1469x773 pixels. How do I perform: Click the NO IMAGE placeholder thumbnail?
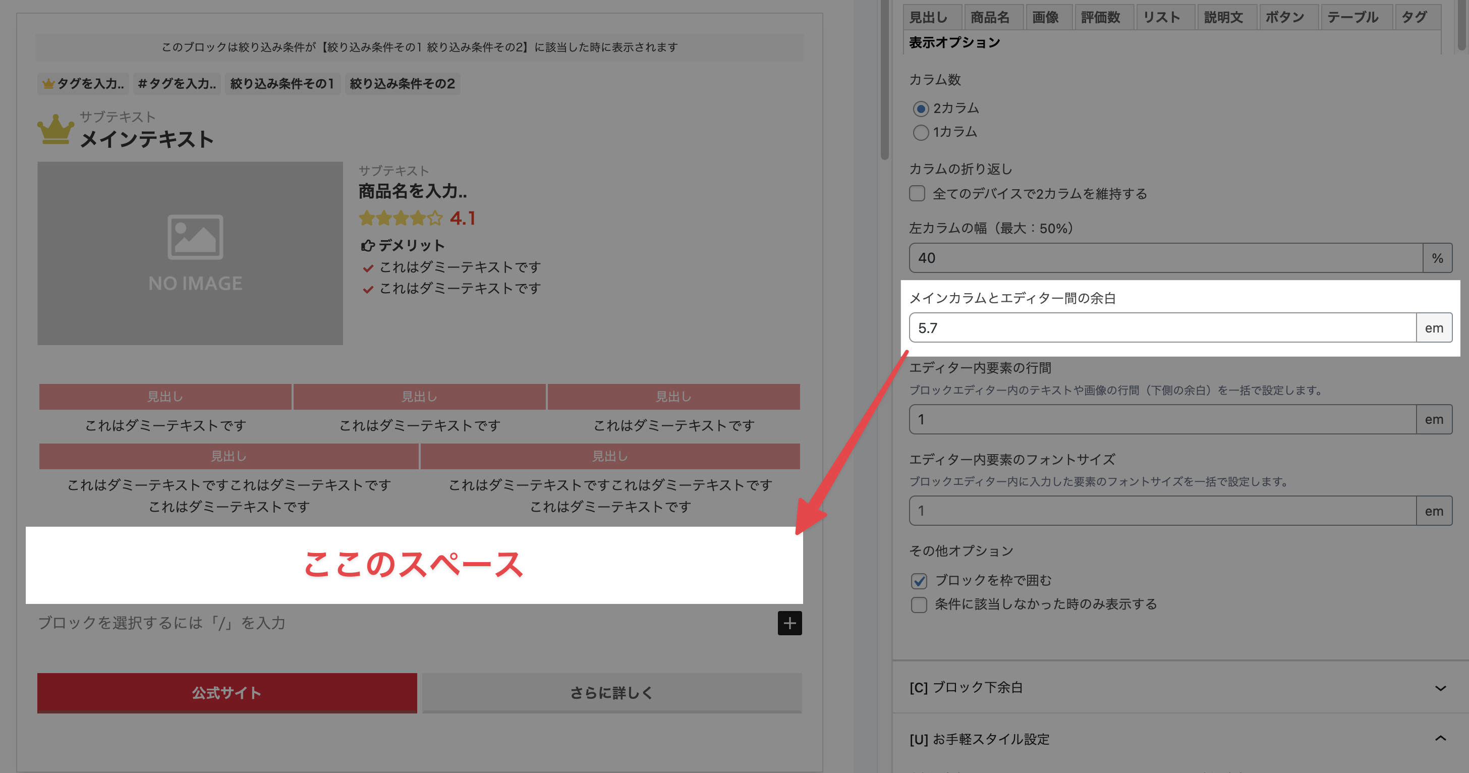click(x=190, y=253)
